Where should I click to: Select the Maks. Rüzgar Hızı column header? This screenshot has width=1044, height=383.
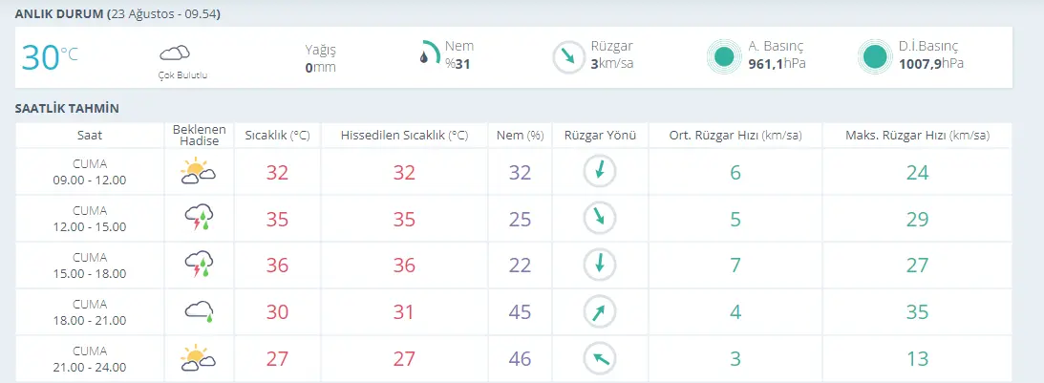click(x=917, y=135)
